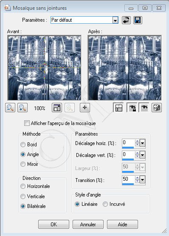Click the randomize parameters dice icon
Screen dimensions: 169x236
[x=157, y=108]
